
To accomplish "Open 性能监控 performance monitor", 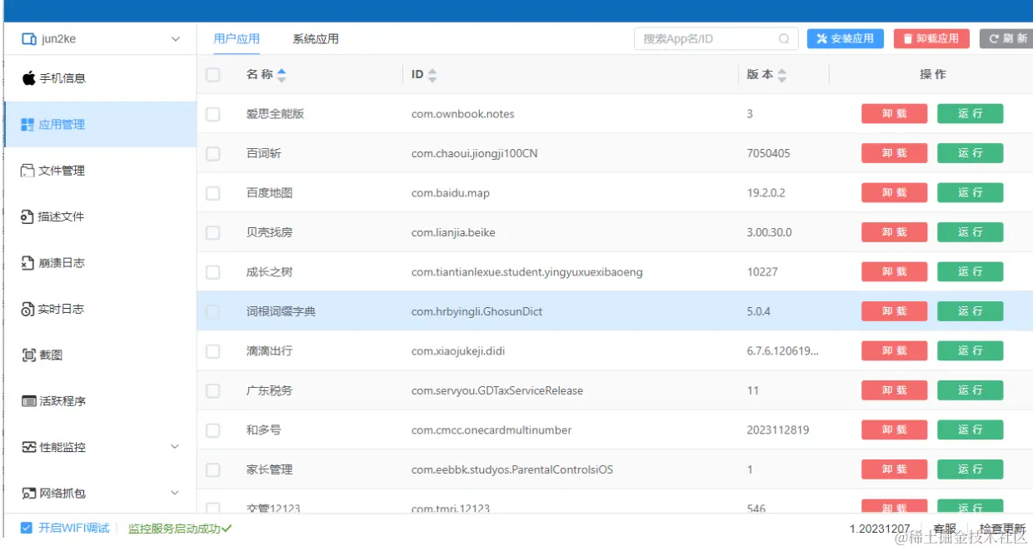I will coord(53,447).
